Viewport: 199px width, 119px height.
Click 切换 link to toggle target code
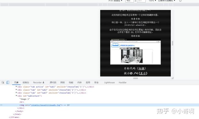tap(141, 68)
